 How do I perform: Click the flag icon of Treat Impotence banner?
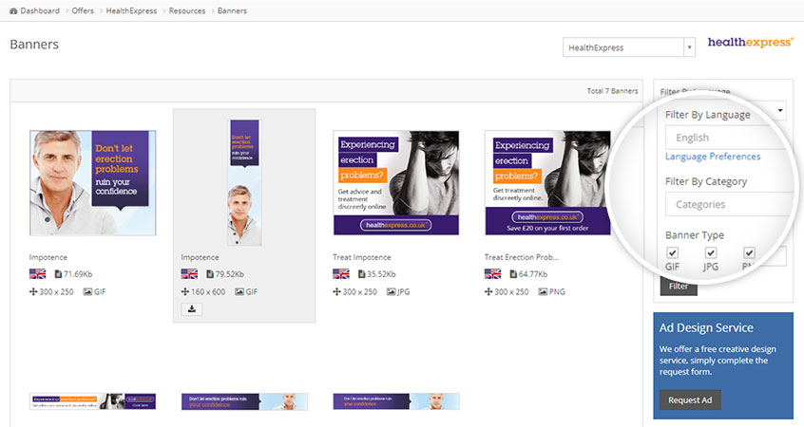pyautogui.click(x=341, y=274)
